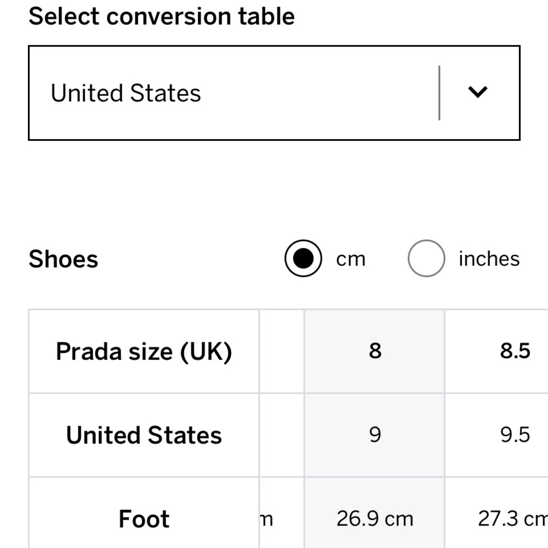Click the divider line beside dropdown chevron
Screen dimensions: 548x548
click(439, 93)
